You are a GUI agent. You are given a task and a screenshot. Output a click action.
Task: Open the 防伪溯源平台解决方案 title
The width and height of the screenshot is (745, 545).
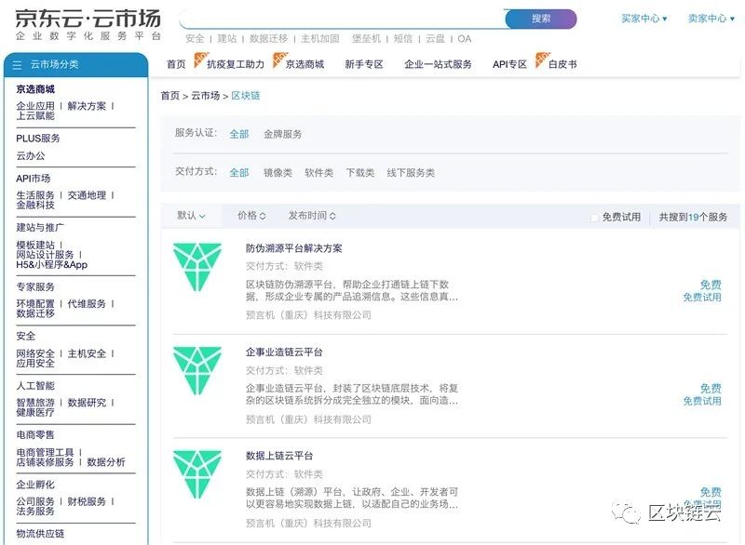click(294, 248)
